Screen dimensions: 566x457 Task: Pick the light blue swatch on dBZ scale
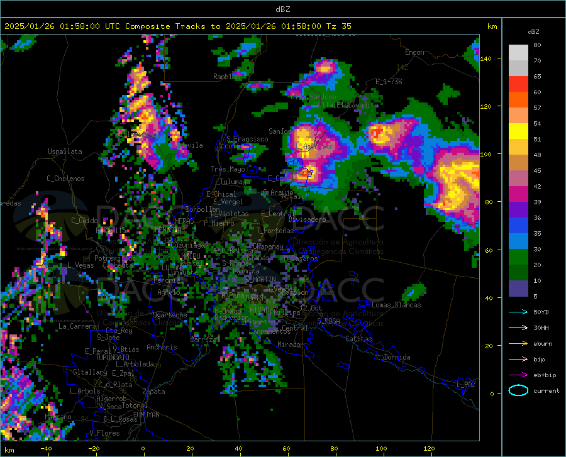[518, 241]
